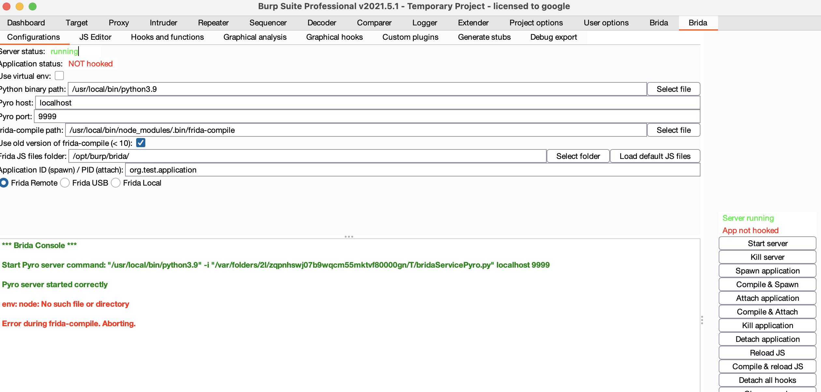This screenshot has height=392, width=821.
Task: Open the Sequencer tab
Action: point(268,23)
